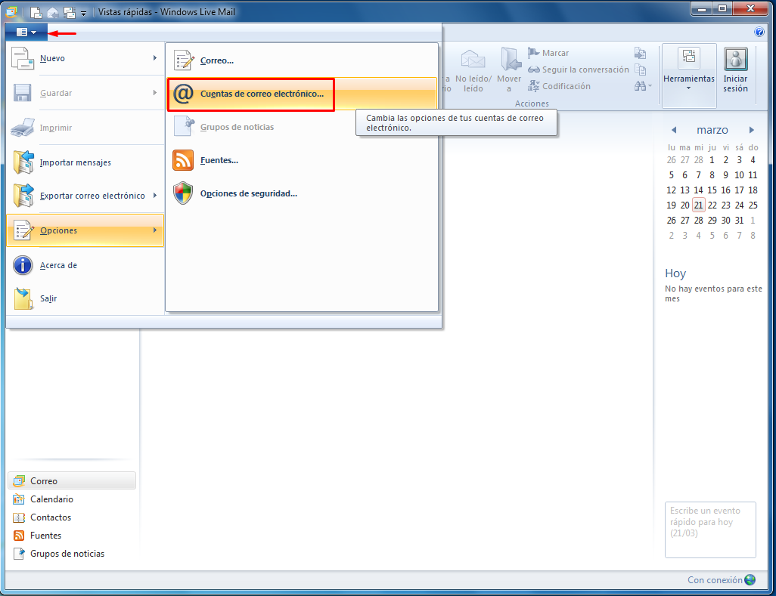776x596 pixels.
Task: Click the Hoy heading
Action: point(675,273)
